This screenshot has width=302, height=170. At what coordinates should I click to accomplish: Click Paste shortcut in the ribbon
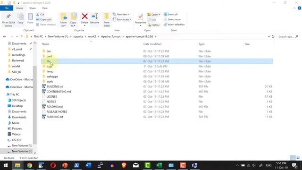point(46,25)
